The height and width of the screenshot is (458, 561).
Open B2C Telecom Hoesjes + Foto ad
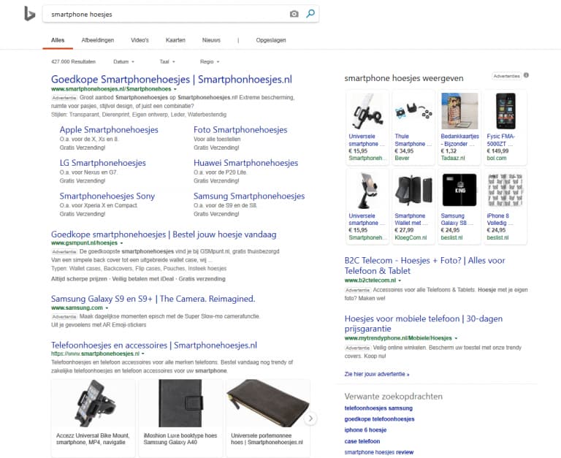coord(424,265)
